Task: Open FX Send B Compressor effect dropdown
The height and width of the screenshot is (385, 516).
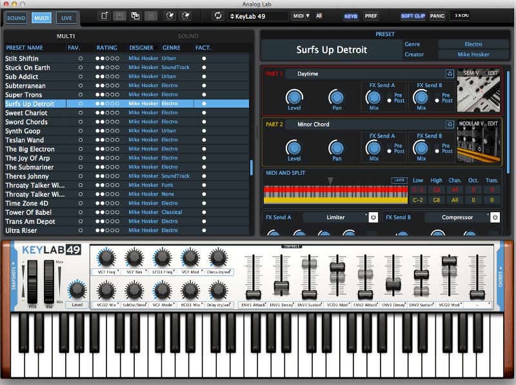Action: [457, 217]
